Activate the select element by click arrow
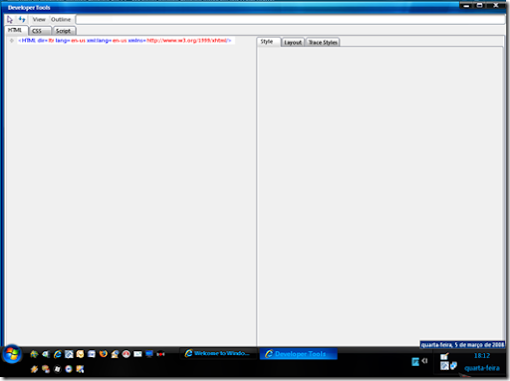Image resolution: width=510 pixels, height=381 pixels. (x=10, y=20)
